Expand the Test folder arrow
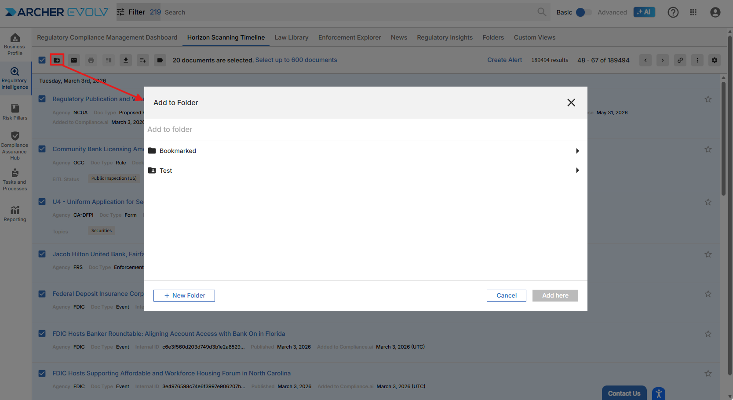The width and height of the screenshot is (733, 400). click(x=577, y=171)
